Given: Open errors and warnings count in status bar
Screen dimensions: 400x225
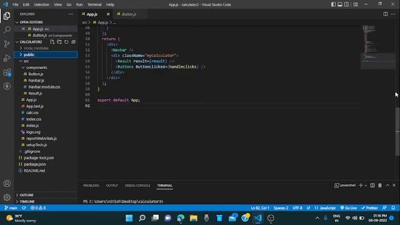Looking at the screenshot, I should coord(38,208).
